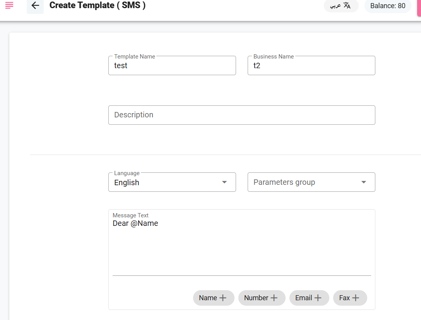Expand the Parameters group dropdown
This screenshot has width=421, height=320.
click(311, 182)
